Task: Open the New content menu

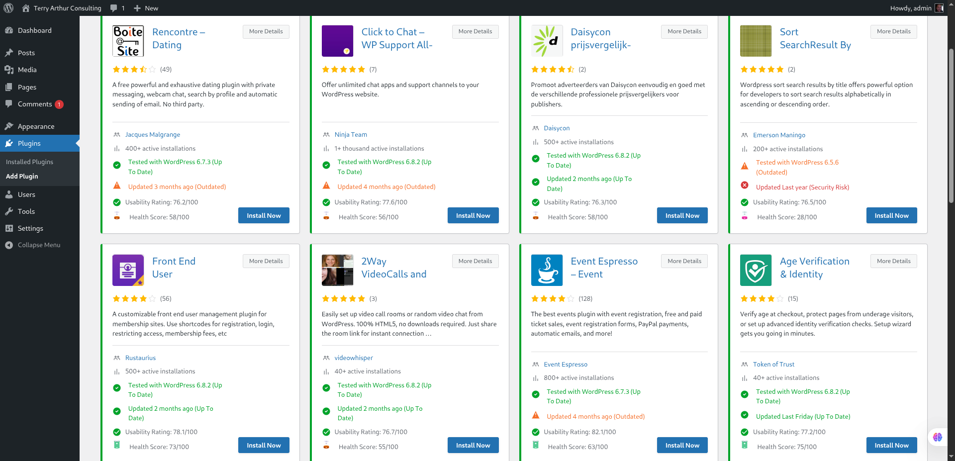Action: tap(146, 8)
